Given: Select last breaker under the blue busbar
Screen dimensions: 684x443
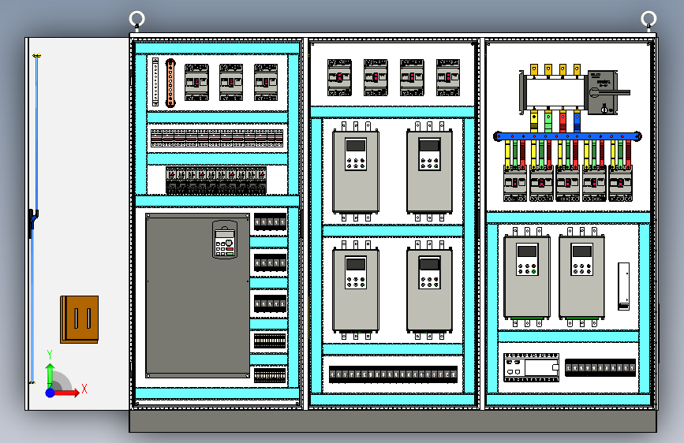Looking at the screenshot, I should [620, 183].
